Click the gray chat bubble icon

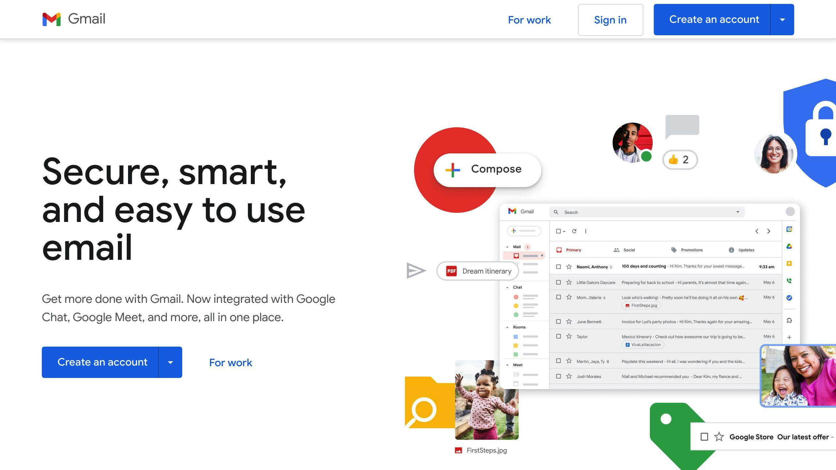click(x=682, y=127)
